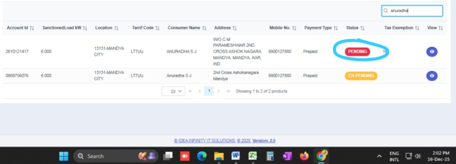The image size is (456, 164).
Task: Click consumer name ANURADHA S J
Action: [x=182, y=52]
